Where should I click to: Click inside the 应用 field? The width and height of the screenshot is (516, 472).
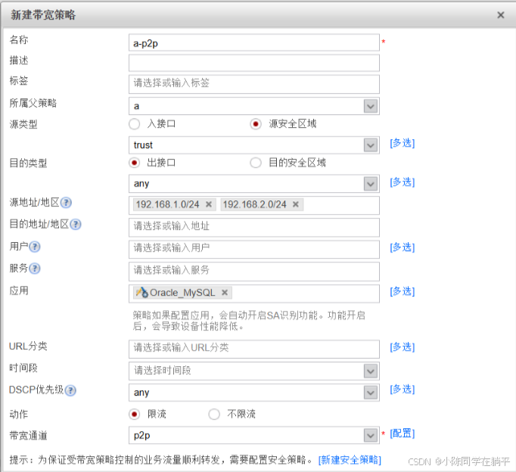click(254, 293)
